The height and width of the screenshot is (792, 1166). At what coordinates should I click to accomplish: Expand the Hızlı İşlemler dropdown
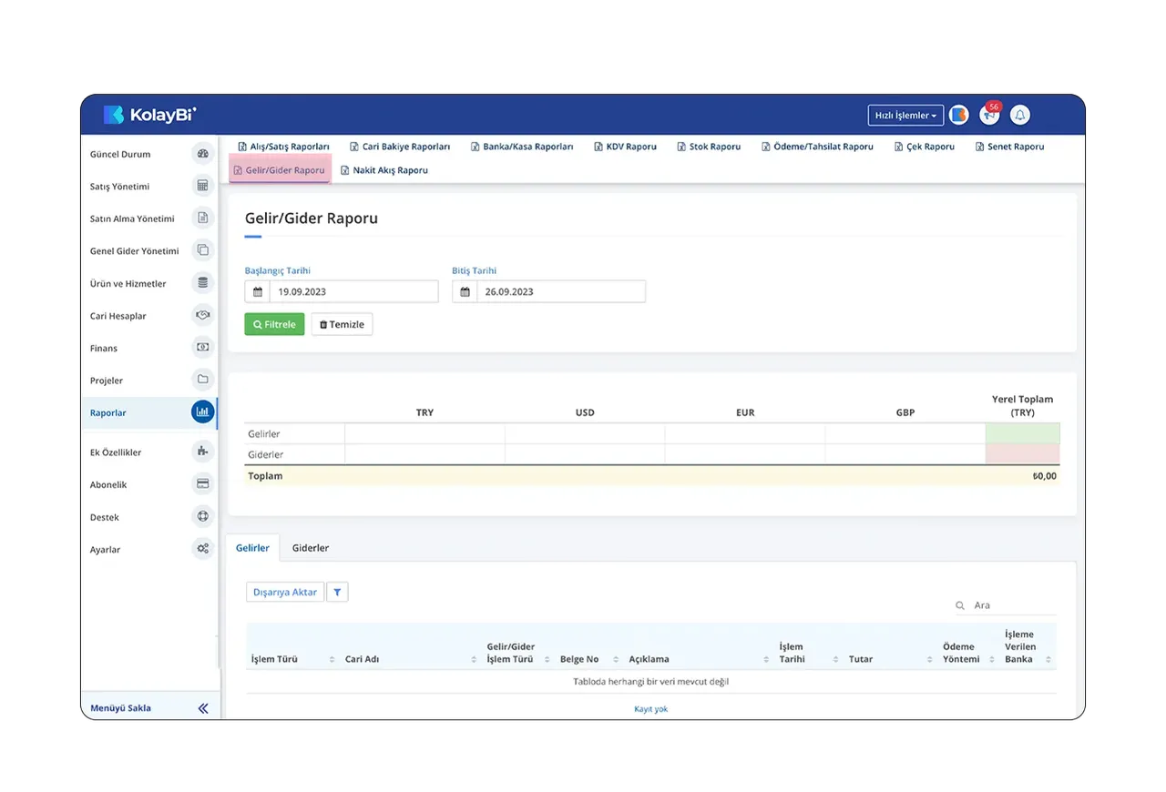click(x=905, y=116)
